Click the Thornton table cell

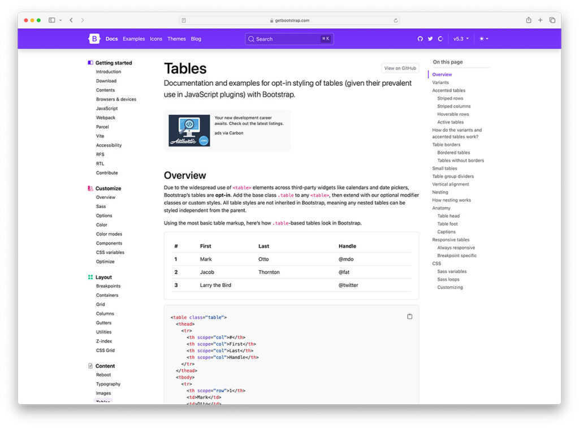(x=269, y=272)
